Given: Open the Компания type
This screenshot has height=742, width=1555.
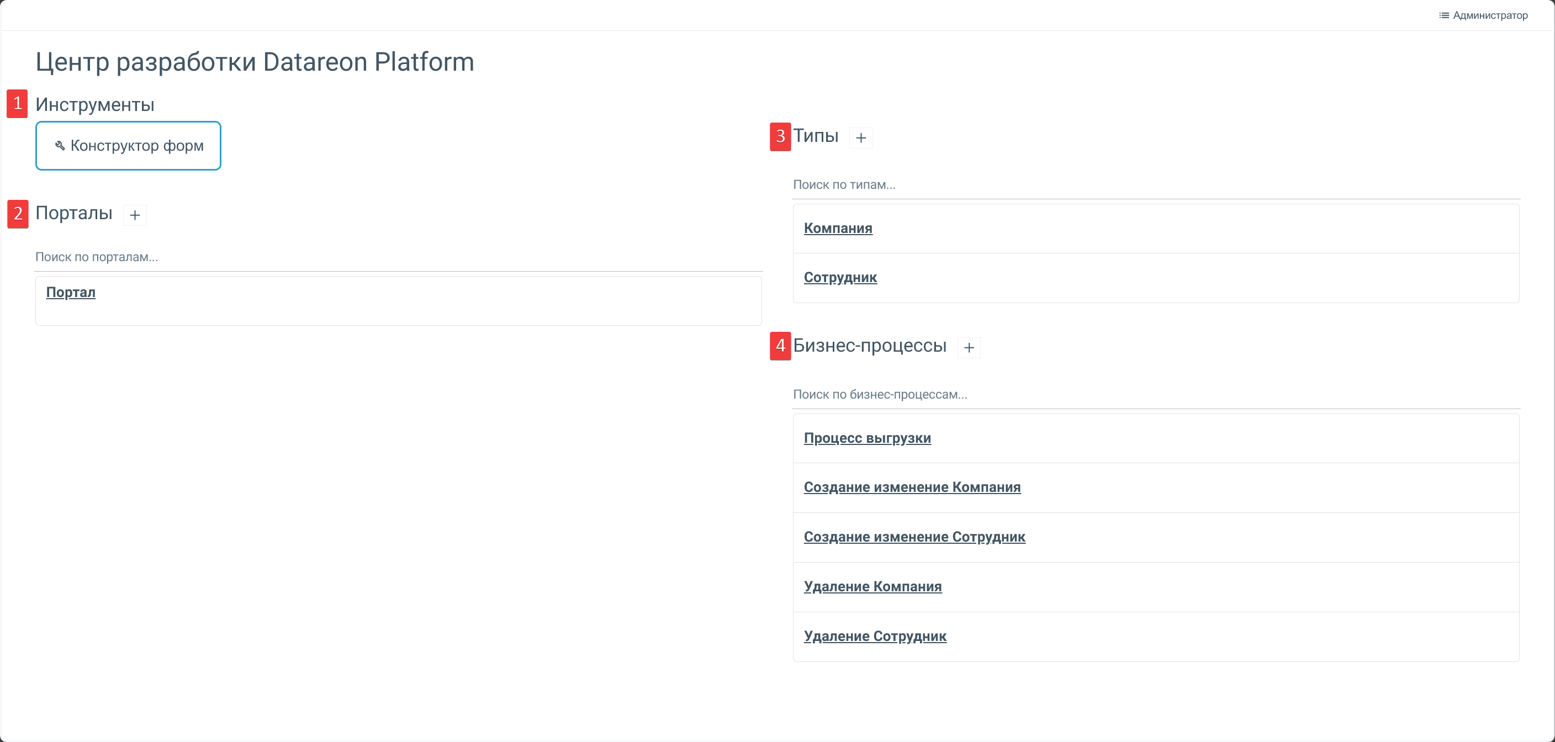Looking at the screenshot, I should click(x=838, y=228).
